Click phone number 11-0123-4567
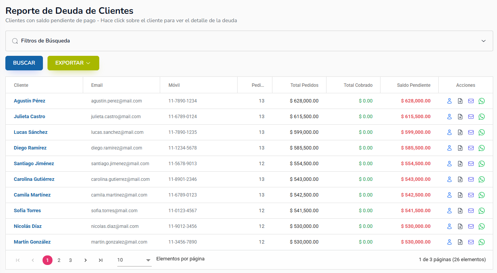 coord(183,211)
